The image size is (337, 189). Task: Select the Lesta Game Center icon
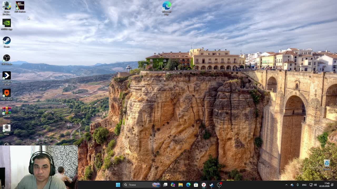[7, 78]
